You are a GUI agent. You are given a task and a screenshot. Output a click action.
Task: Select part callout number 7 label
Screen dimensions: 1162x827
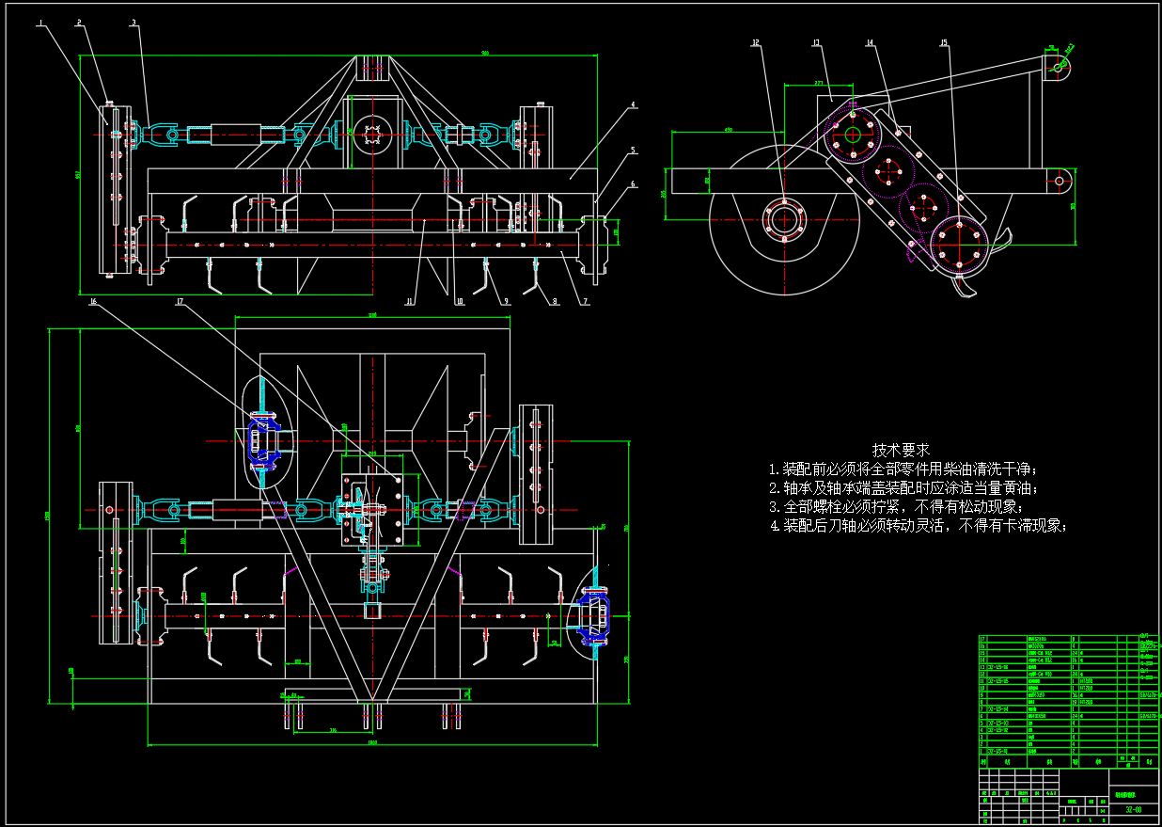(x=585, y=302)
